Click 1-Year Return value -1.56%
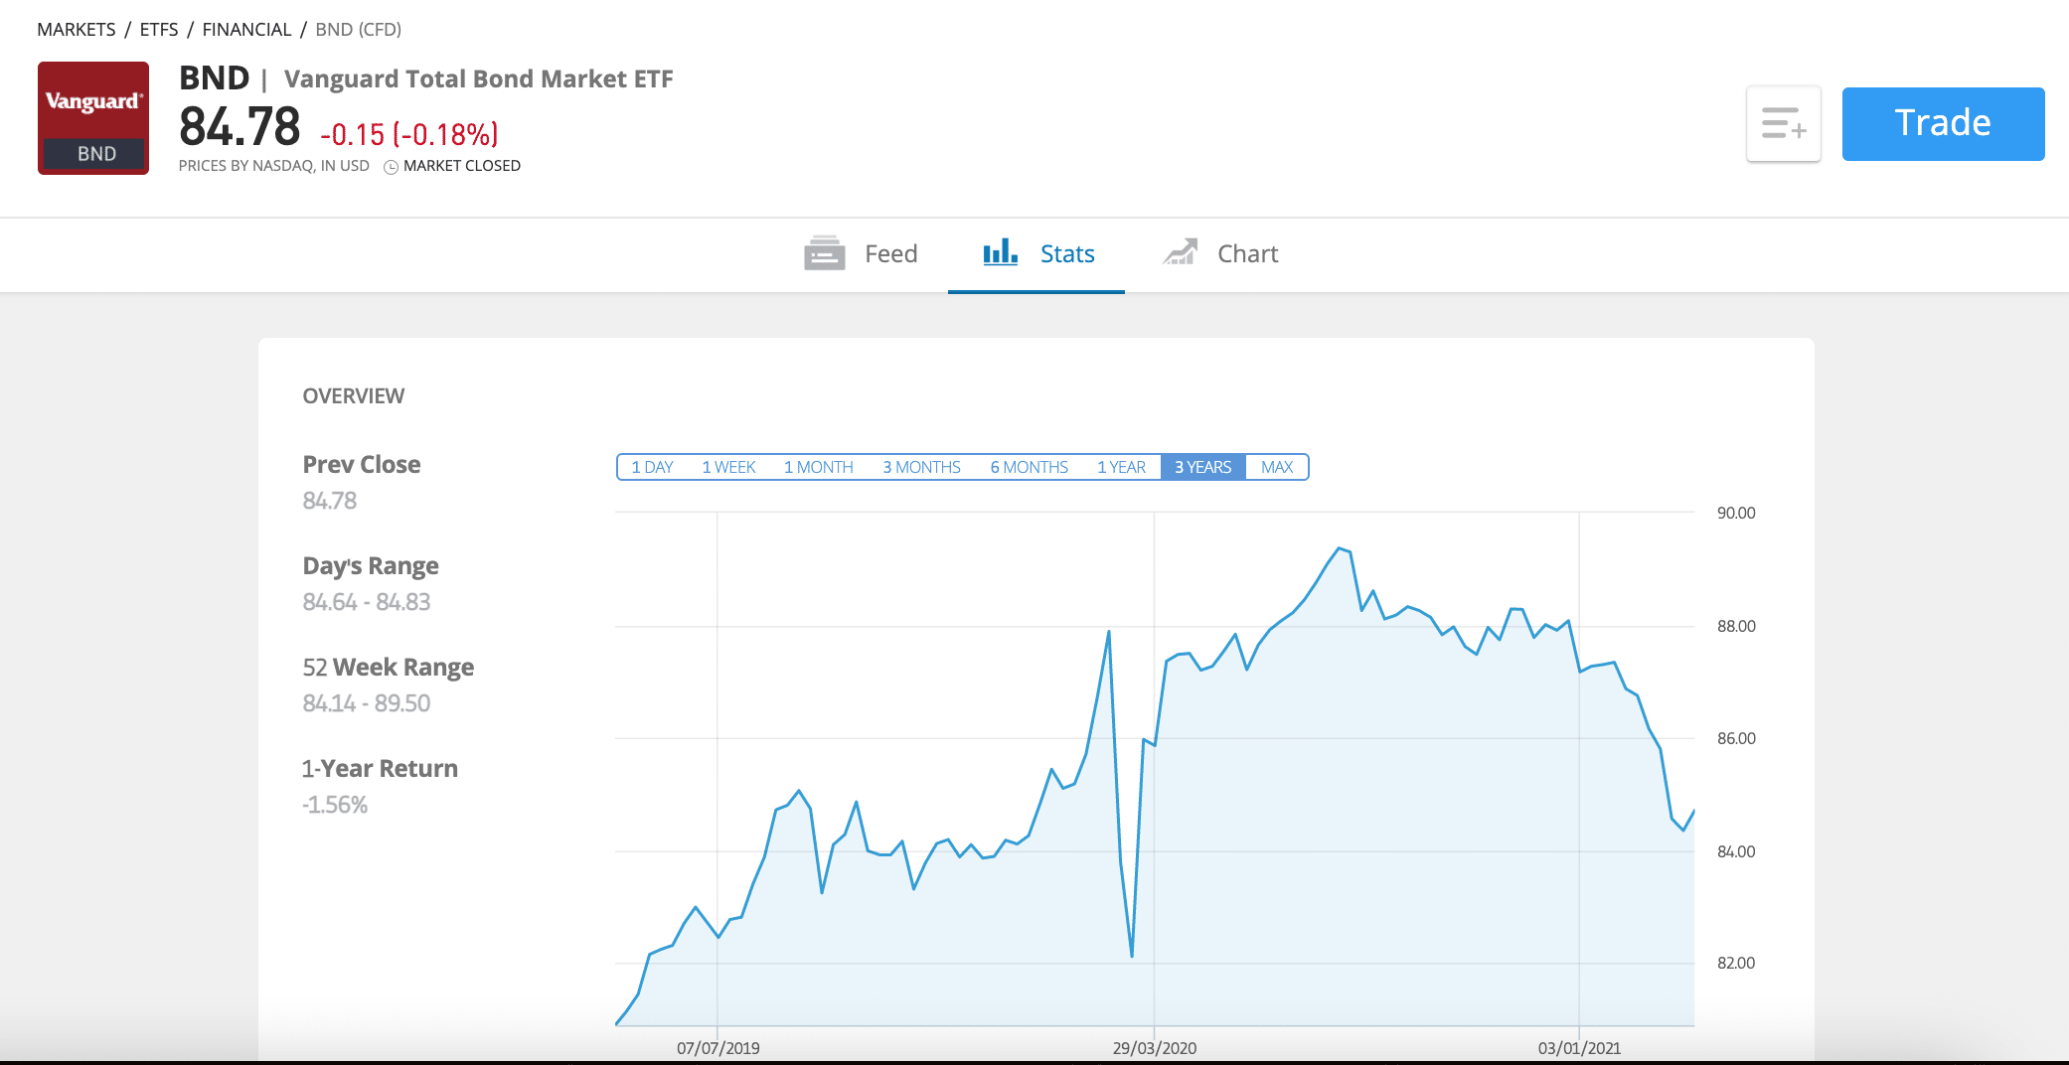The height and width of the screenshot is (1065, 2069). click(x=334, y=805)
